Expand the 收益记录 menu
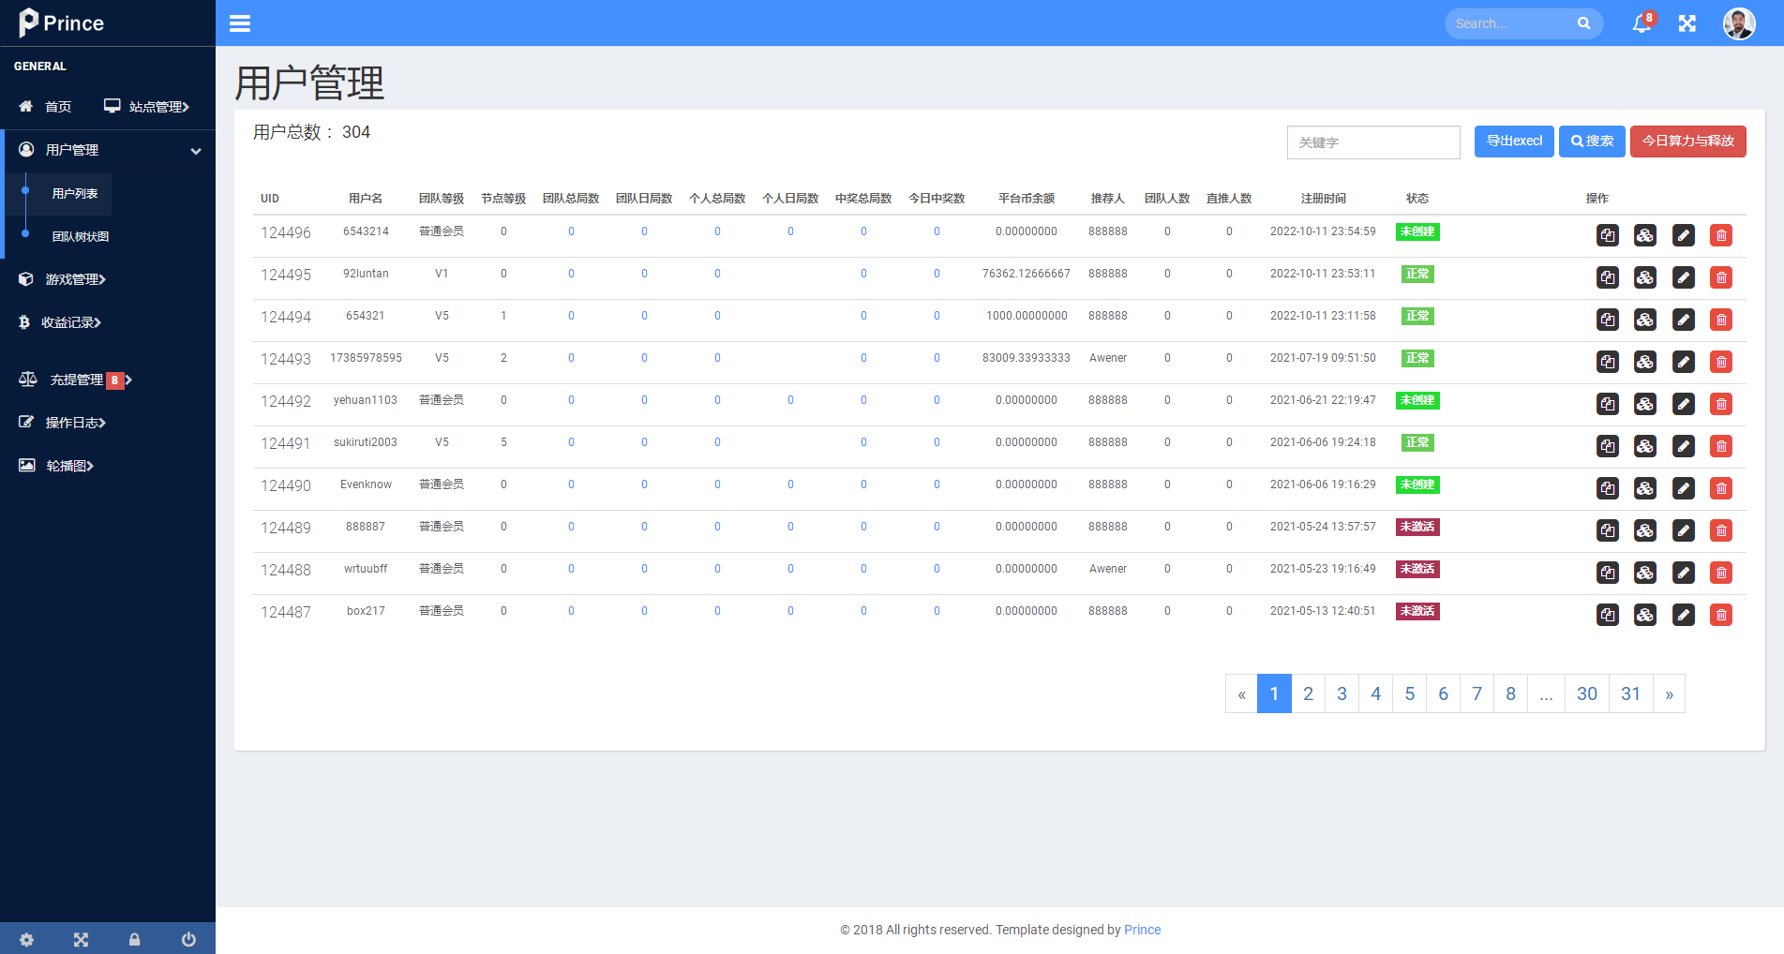Screen dimensions: 1784x954 tap(60, 322)
